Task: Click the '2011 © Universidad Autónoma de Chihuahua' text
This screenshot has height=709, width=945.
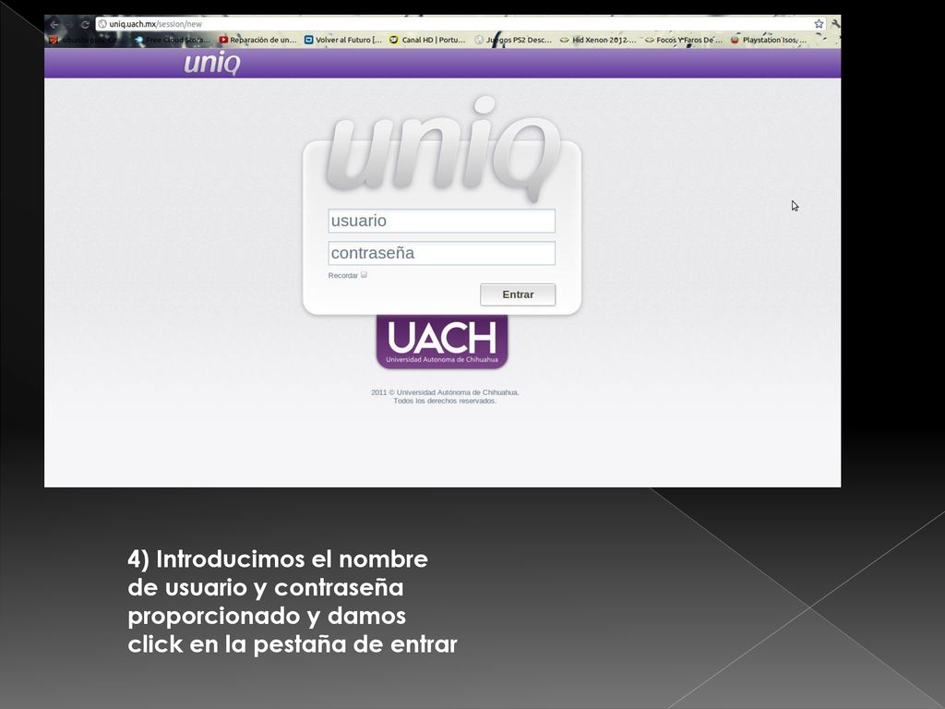Action: (x=445, y=392)
